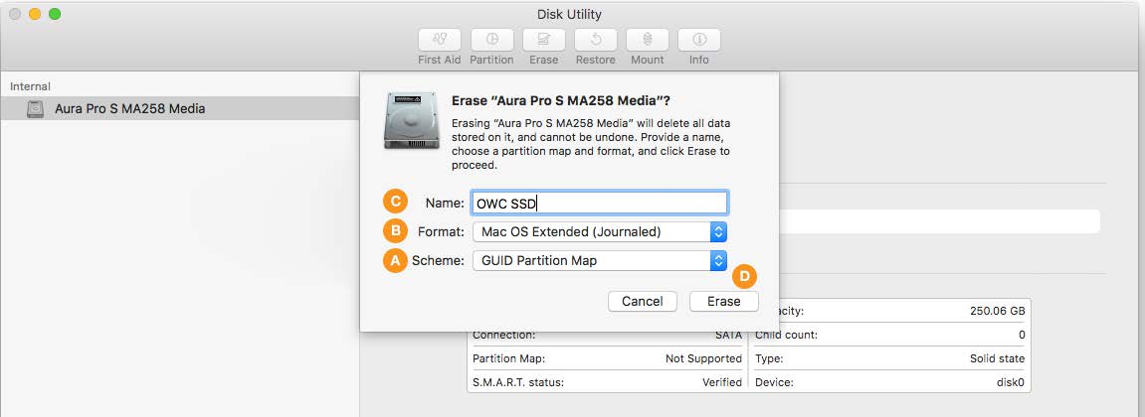The width and height of the screenshot is (1145, 417).
Task: Click the Partition Map info row
Action: (607, 358)
